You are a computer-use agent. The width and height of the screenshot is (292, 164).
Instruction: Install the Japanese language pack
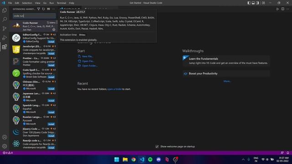coord(51,101)
